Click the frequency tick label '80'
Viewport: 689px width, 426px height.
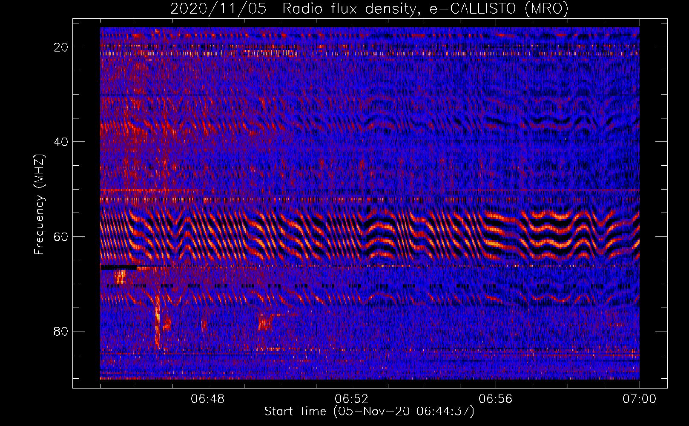(61, 331)
